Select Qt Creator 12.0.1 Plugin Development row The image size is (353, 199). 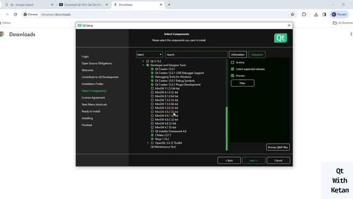tap(178, 85)
